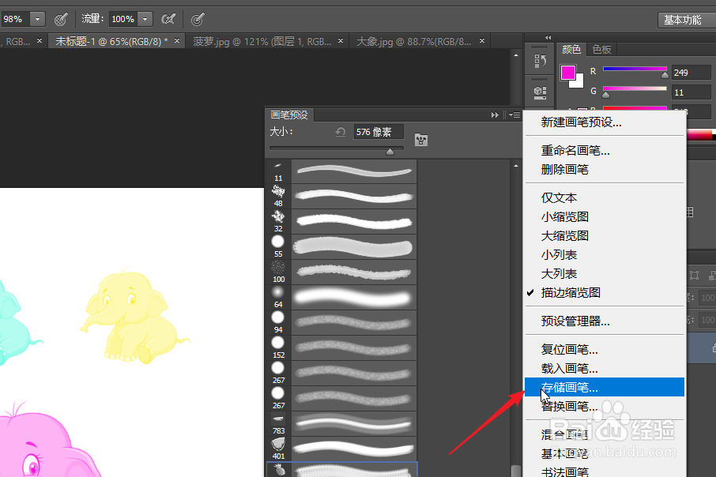Reset brush size to original icon
The height and width of the screenshot is (477, 716).
click(x=340, y=132)
